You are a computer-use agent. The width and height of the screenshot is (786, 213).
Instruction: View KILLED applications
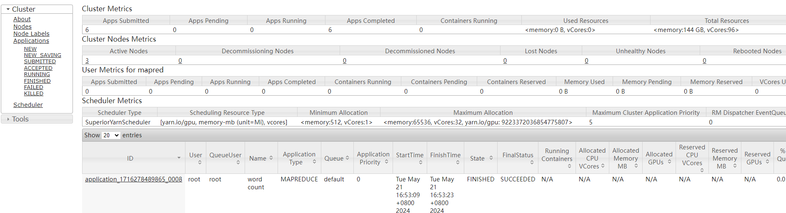33,94
